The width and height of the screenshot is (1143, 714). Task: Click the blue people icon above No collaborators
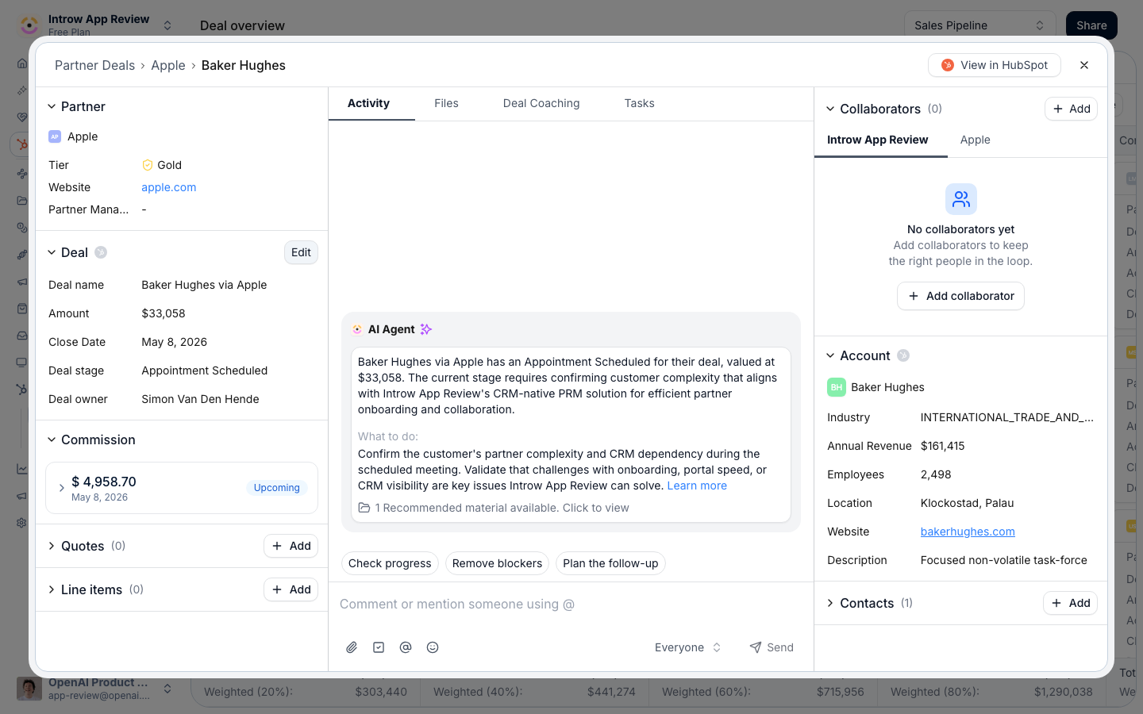coord(961,199)
